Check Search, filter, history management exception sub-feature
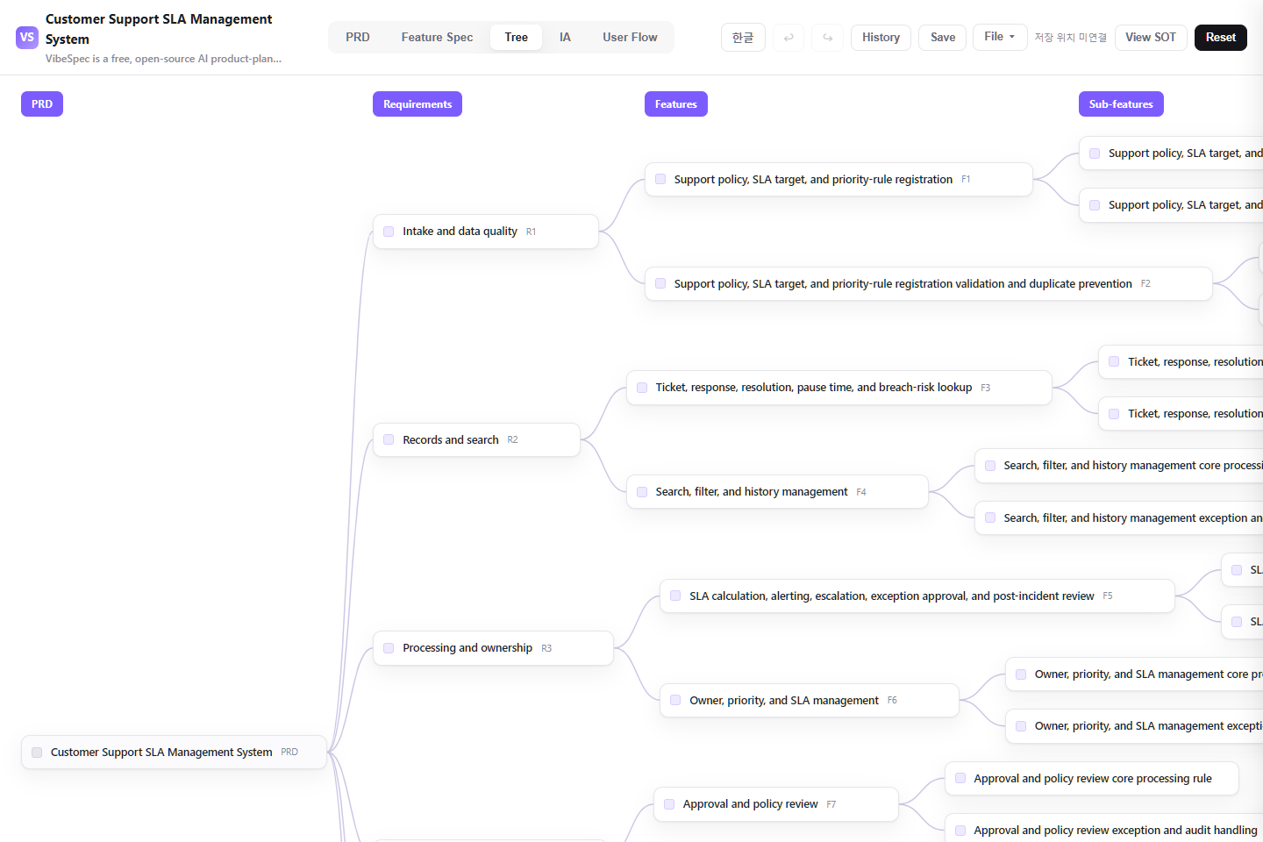Image resolution: width=1263 pixels, height=842 pixels. pos(990,518)
